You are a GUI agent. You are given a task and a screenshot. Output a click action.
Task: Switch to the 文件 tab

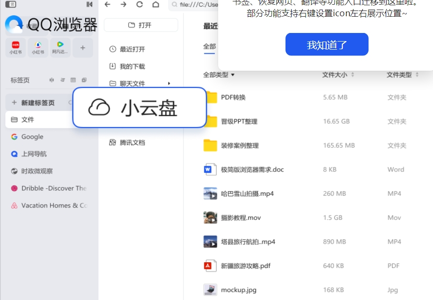39,119
